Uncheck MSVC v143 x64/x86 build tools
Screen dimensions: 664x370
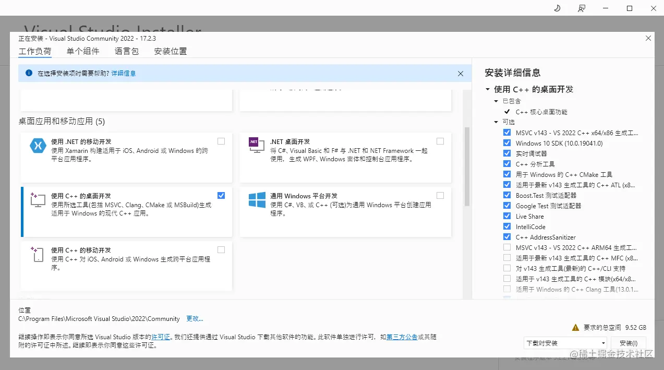pos(507,133)
